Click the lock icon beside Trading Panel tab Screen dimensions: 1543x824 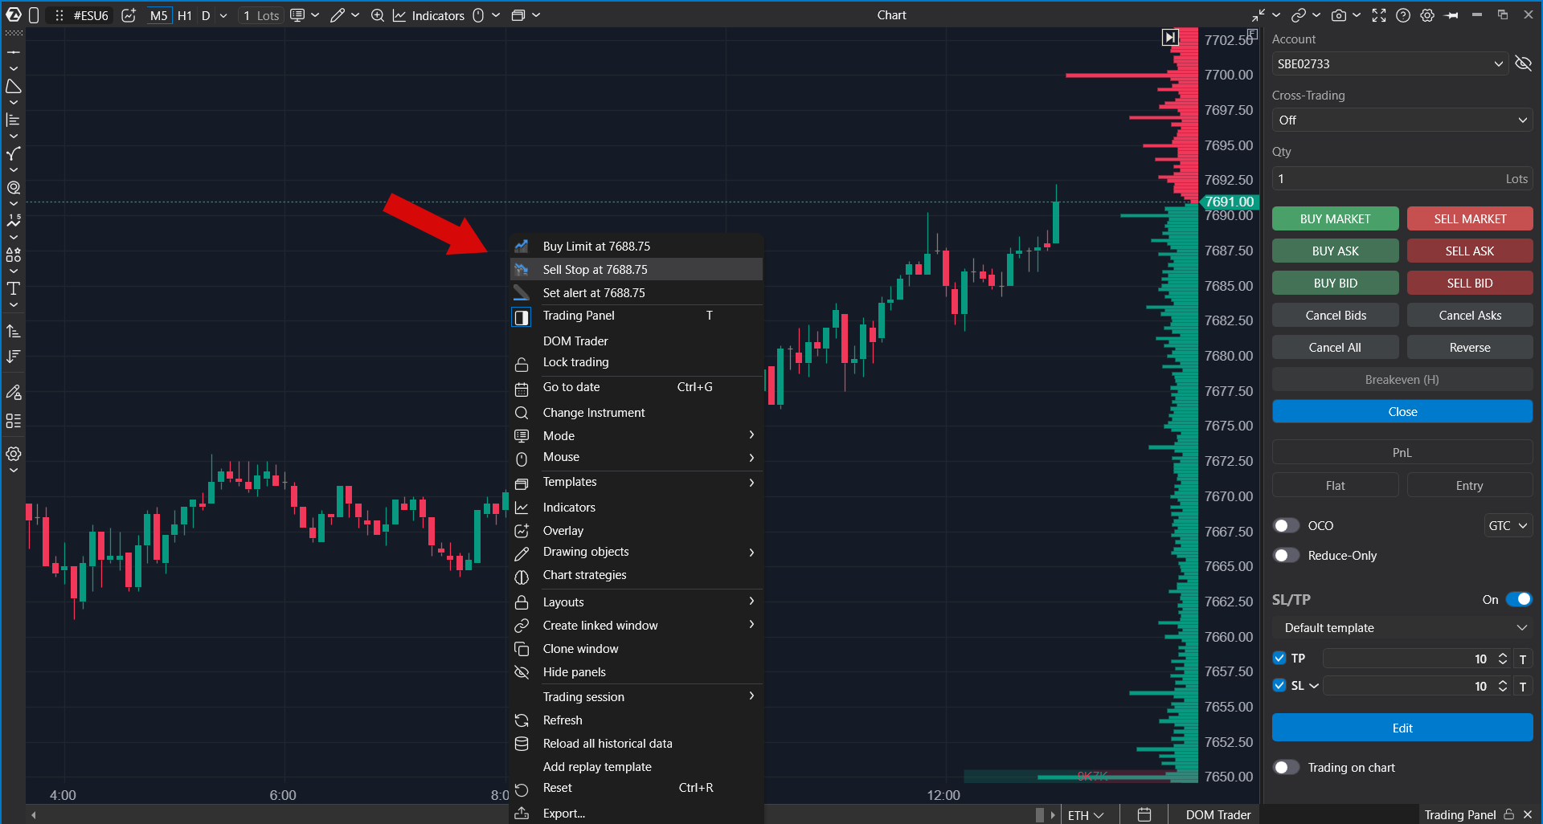click(x=1509, y=814)
